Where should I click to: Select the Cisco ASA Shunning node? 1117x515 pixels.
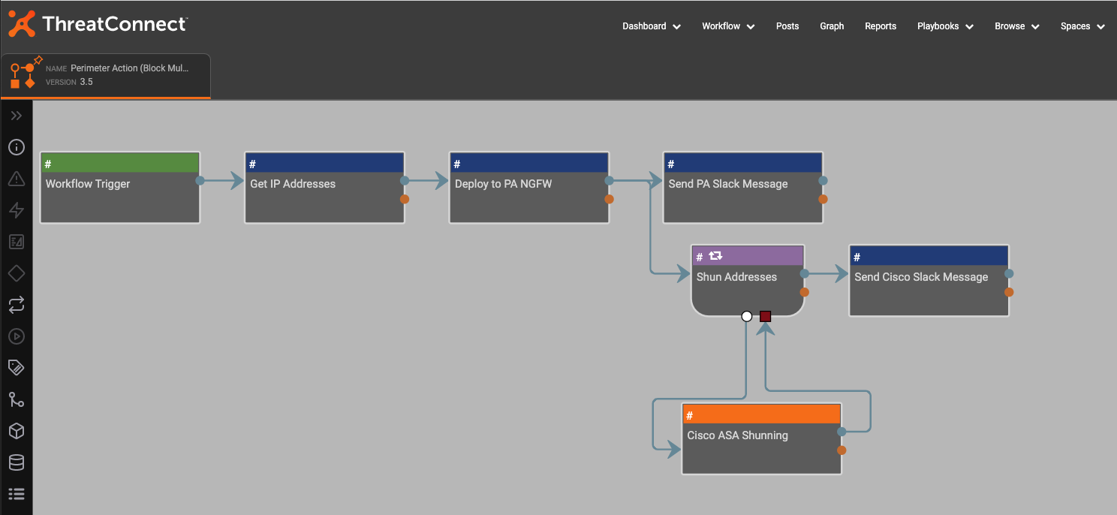[x=762, y=439]
